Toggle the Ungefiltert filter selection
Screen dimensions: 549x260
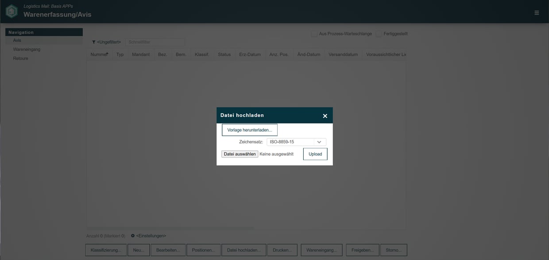[109, 41]
